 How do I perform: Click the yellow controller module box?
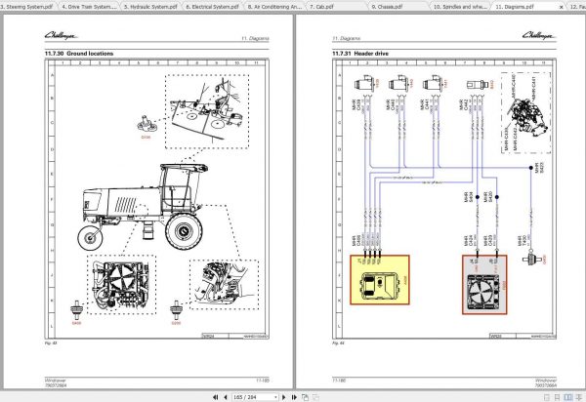click(x=380, y=280)
